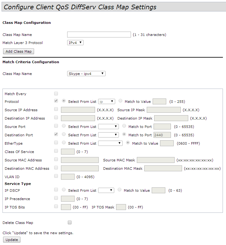Toggle the Protocol checkbox
This screenshot has height=245, width=226.
point(56,101)
